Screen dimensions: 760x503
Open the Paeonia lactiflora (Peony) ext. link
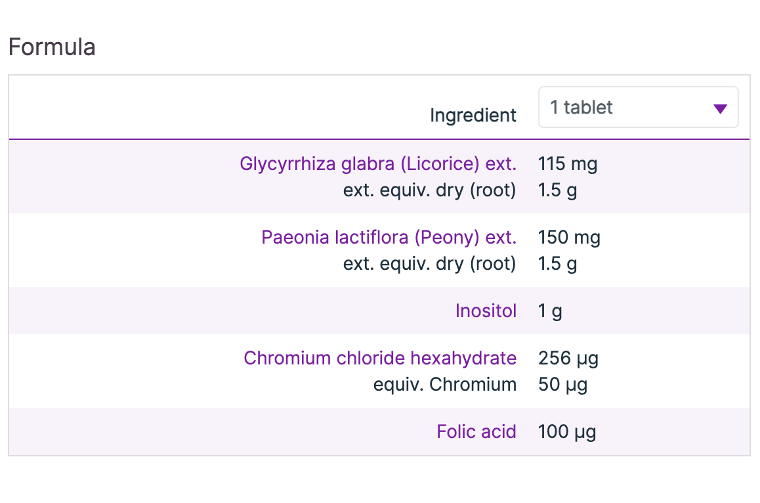pyautogui.click(x=389, y=237)
